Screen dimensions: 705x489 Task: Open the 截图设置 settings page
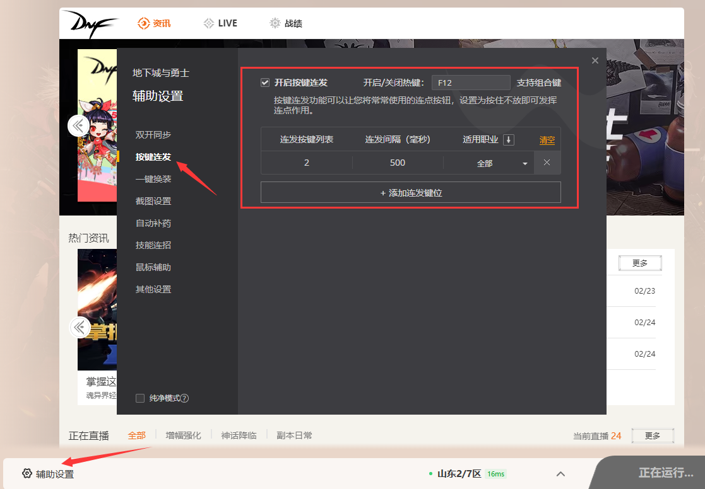pos(153,201)
